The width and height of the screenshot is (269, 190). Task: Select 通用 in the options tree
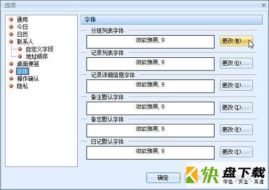point(22,20)
